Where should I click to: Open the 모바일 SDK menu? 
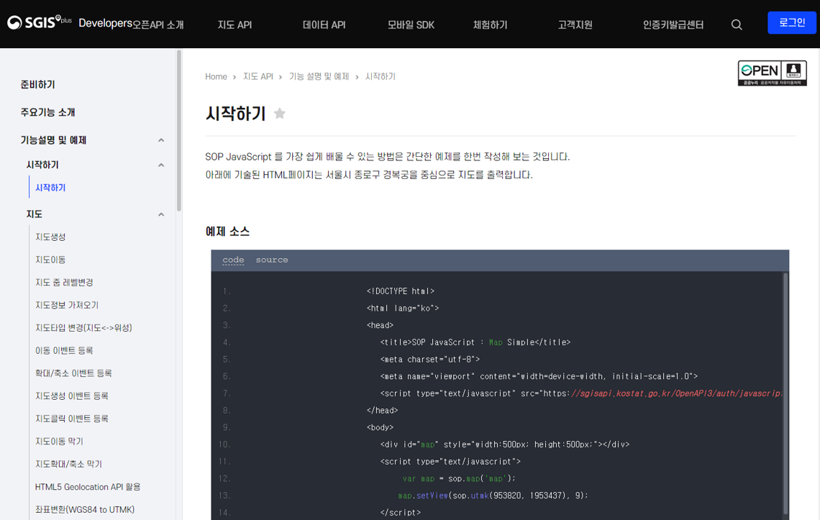(x=411, y=24)
